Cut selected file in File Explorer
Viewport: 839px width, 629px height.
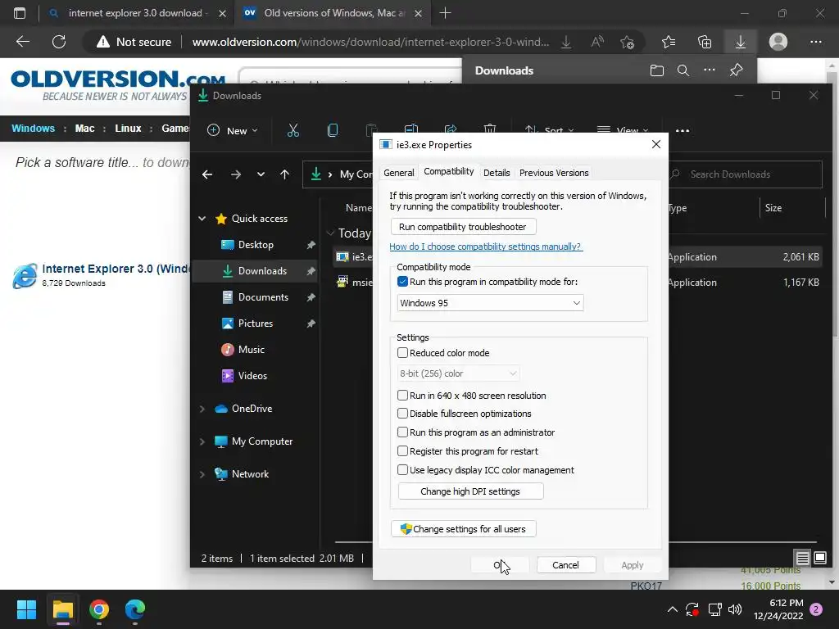[293, 130]
